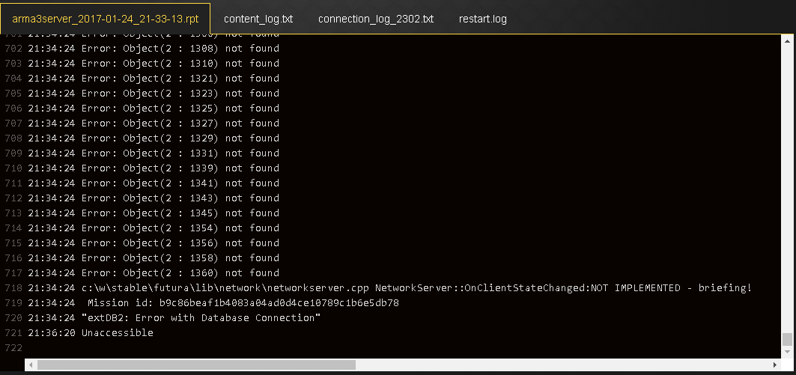The image size is (796, 375).
Task: Click the horizontal scrollbar right arrow
Action: (x=775, y=365)
